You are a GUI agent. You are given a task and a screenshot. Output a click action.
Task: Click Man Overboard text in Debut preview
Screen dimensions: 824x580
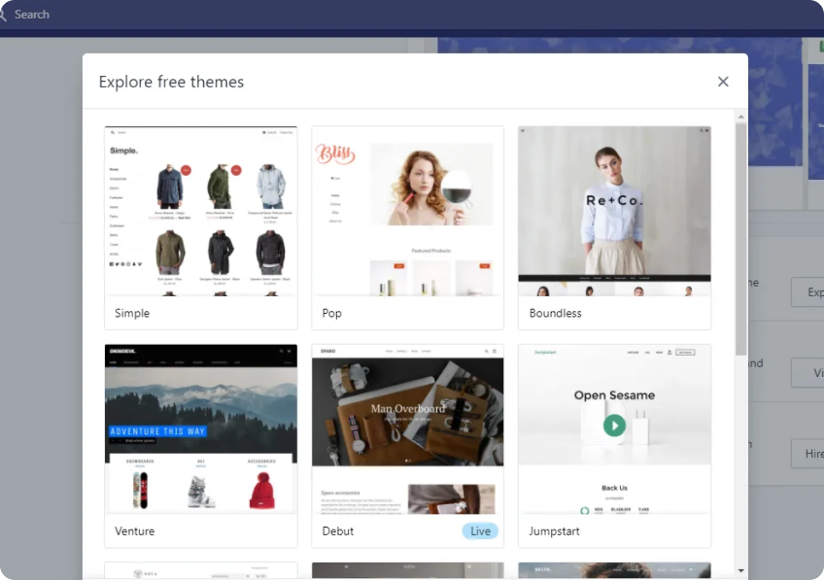click(x=408, y=408)
